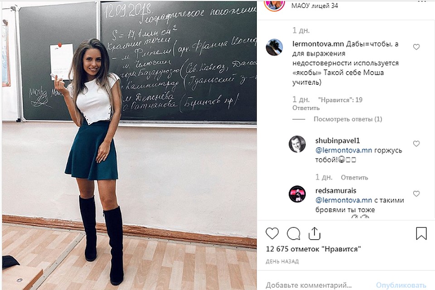Open the @lermontova.mn mention in redsamurais reply
This screenshot has width=435, height=290.
point(343,200)
